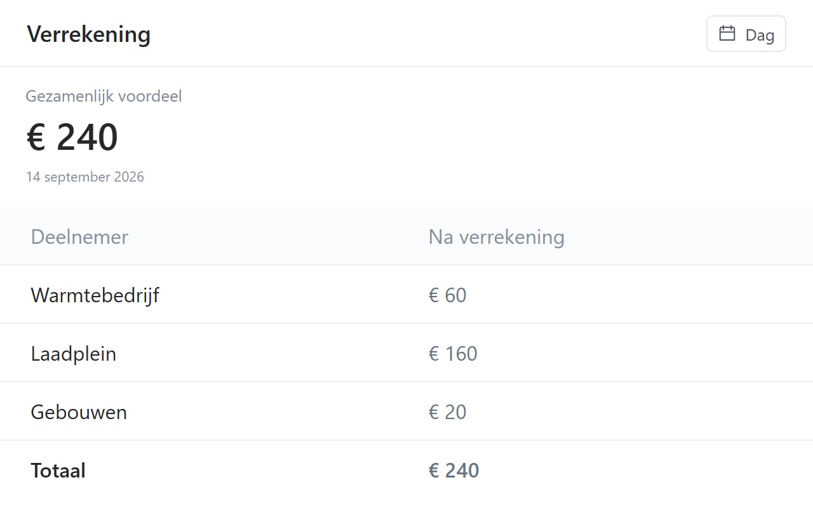Open the Dag period selector

click(746, 34)
